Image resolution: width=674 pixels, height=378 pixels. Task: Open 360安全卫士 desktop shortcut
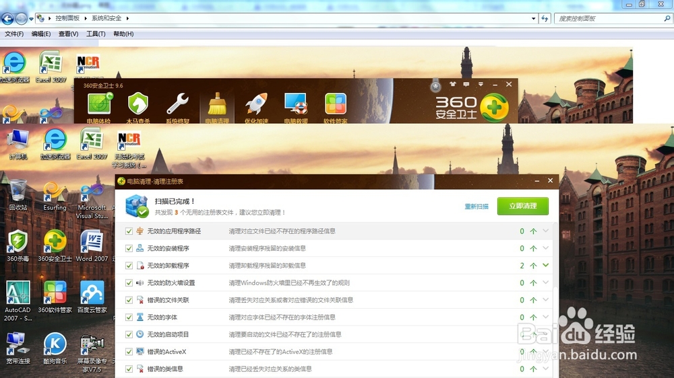[55, 246]
